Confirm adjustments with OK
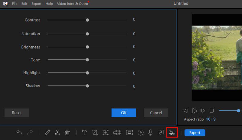Screen dimensions: 242x140 click(124, 113)
